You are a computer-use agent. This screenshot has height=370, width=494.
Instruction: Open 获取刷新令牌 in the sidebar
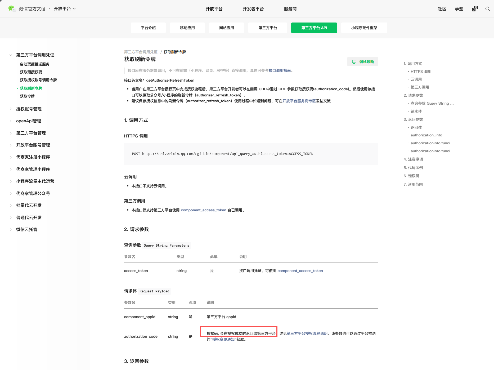coord(31,88)
